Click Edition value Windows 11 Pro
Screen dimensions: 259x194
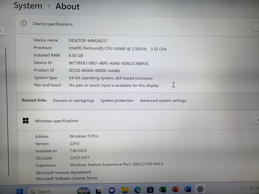(x=84, y=136)
